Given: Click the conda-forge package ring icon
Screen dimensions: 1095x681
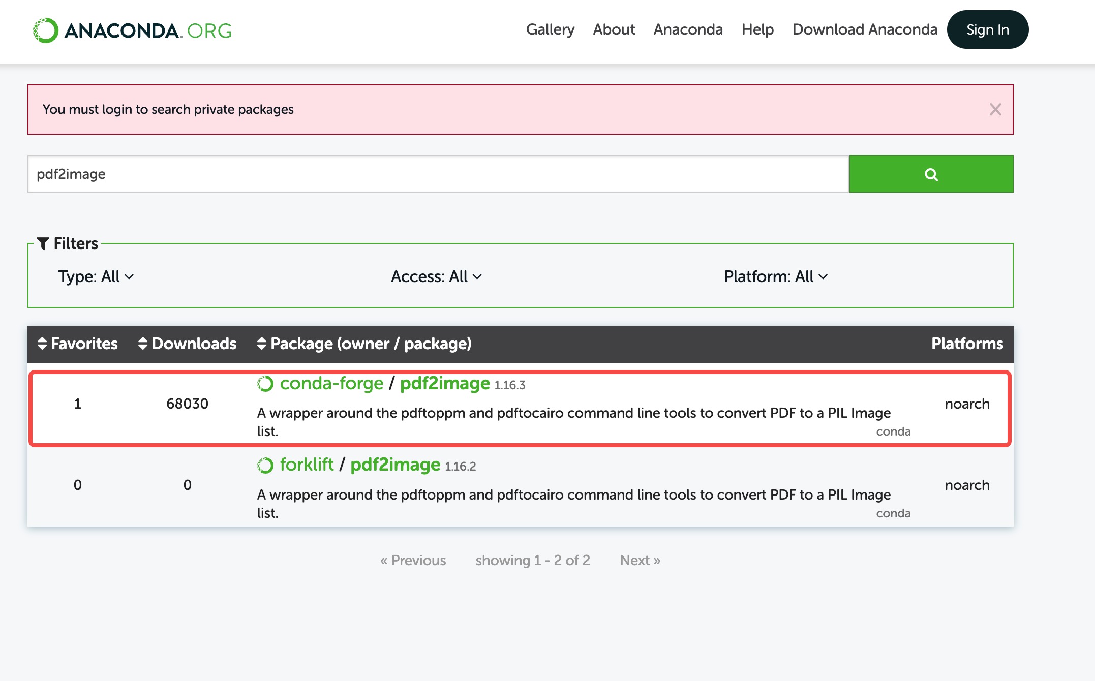Looking at the screenshot, I should pos(265,384).
